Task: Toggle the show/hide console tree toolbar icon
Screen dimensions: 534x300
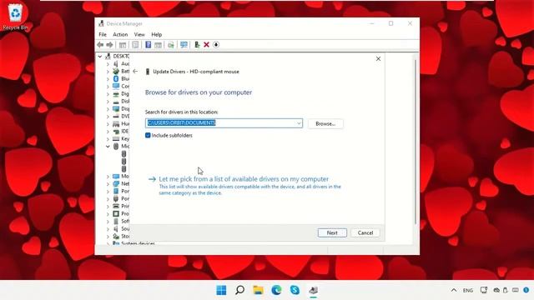Action: click(x=123, y=45)
